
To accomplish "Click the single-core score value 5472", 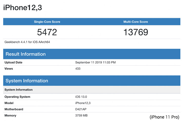I will pos(47,32).
